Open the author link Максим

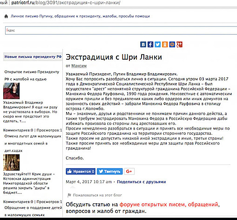pyautogui.click(x=79, y=66)
